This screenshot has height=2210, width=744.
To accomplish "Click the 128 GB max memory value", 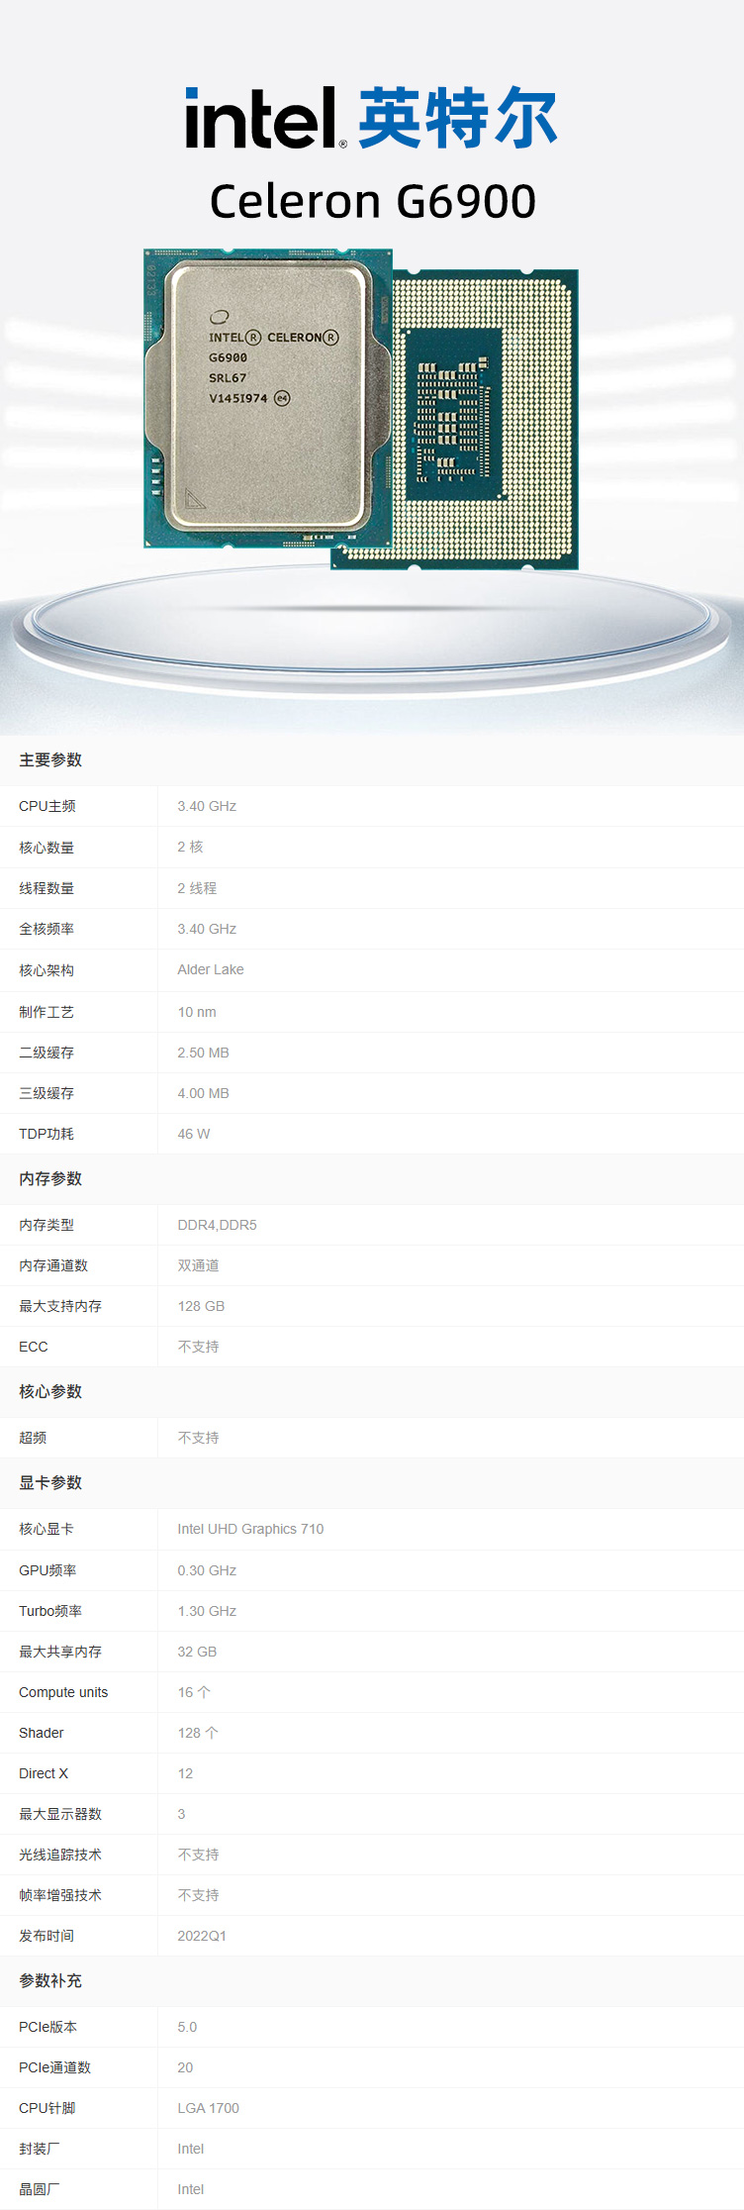I will coord(201,1306).
